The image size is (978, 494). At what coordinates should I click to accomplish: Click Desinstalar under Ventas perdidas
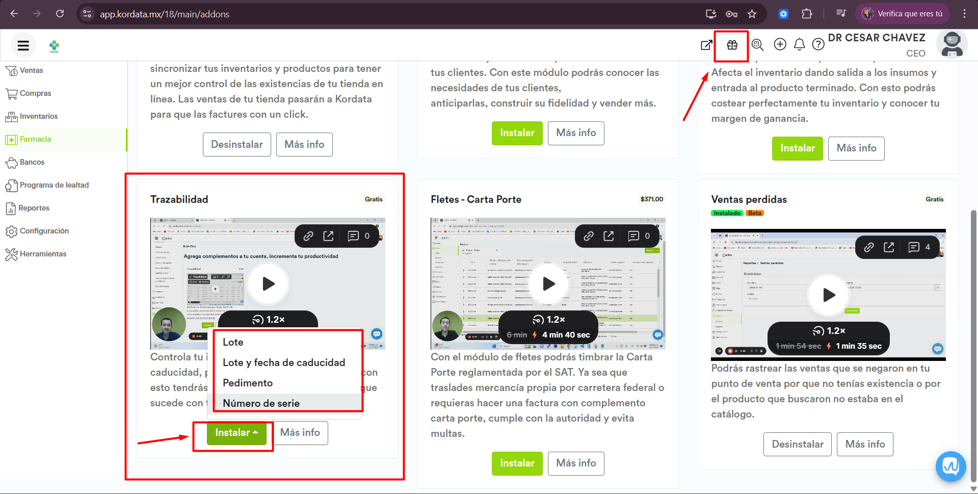coord(797,444)
